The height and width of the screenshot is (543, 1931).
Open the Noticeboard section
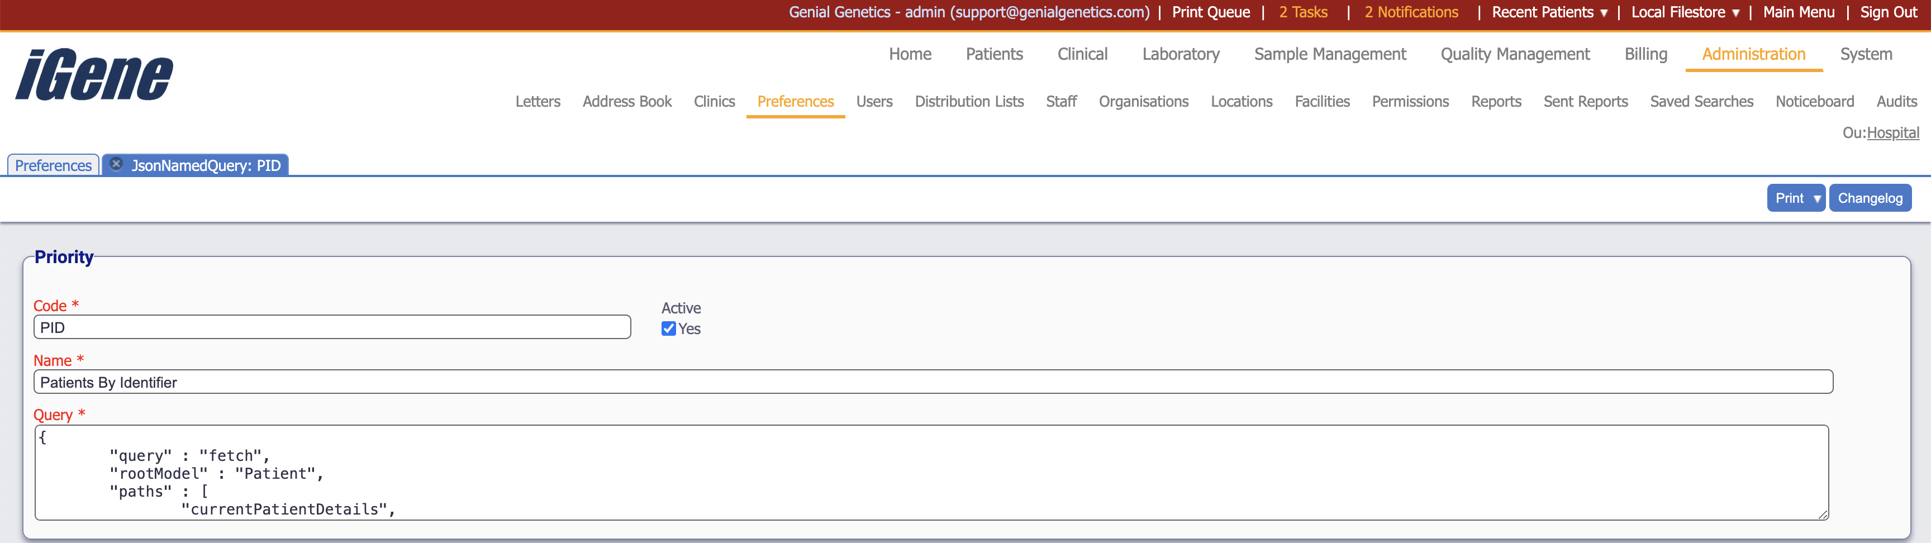tap(1815, 101)
